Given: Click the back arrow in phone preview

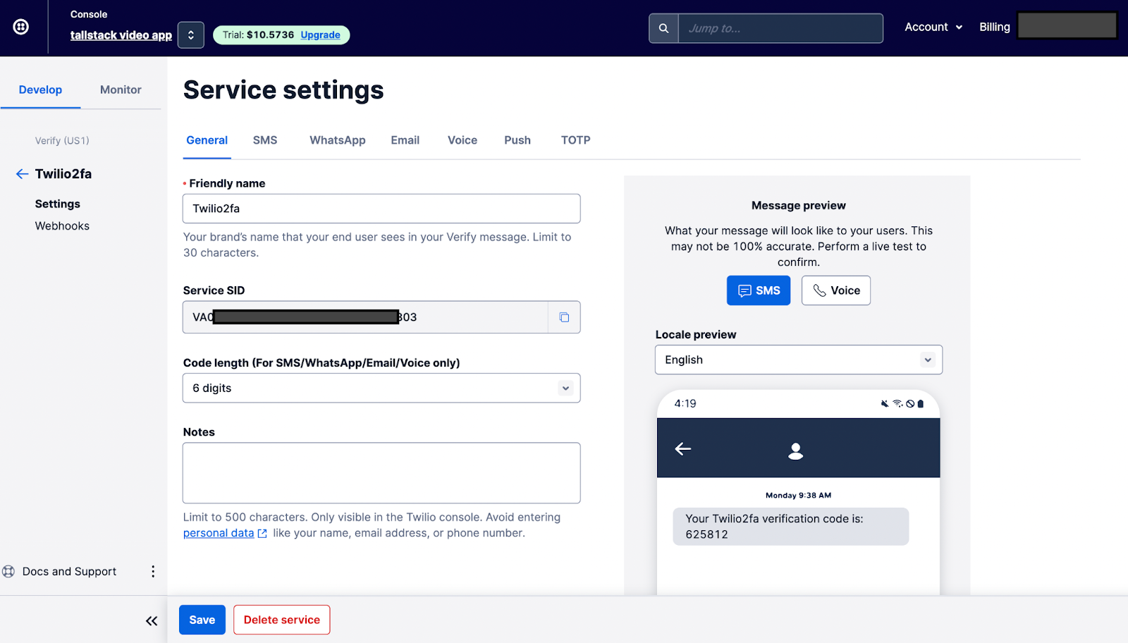Looking at the screenshot, I should coord(683,448).
